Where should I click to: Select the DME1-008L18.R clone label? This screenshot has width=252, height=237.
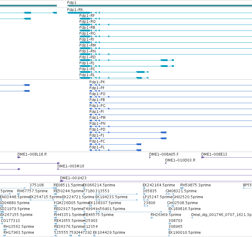pos(32,154)
